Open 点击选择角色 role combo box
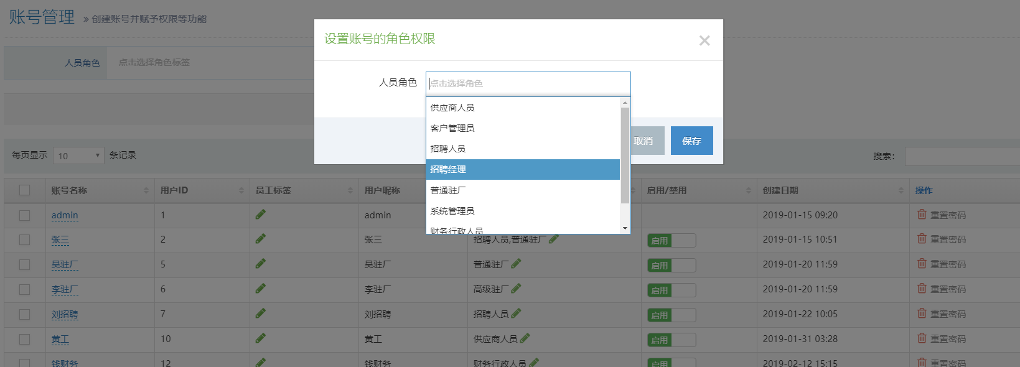 click(528, 83)
